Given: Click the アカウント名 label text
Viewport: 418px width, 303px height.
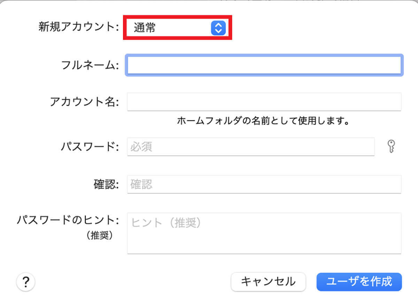Looking at the screenshot, I should click(x=84, y=102).
